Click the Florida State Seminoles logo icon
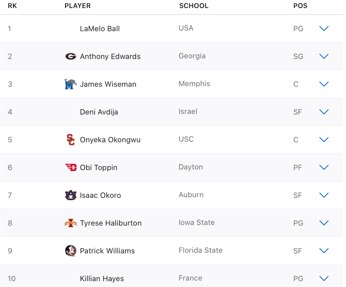346x287 pixels. pyautogui.click(x=71, y=251)
